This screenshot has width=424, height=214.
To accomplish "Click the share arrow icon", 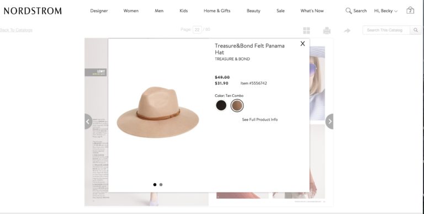I will (347, 30).
